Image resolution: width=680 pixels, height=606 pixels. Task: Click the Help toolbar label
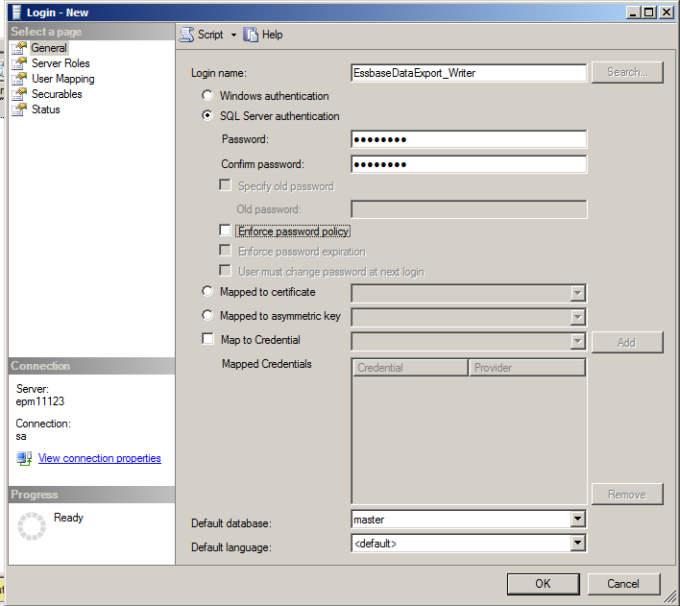click(273, 35)
